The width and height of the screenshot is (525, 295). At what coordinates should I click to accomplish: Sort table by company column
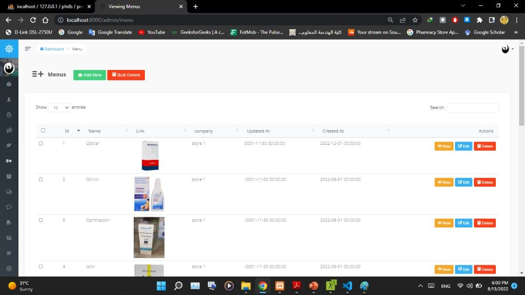click(216, 131)
